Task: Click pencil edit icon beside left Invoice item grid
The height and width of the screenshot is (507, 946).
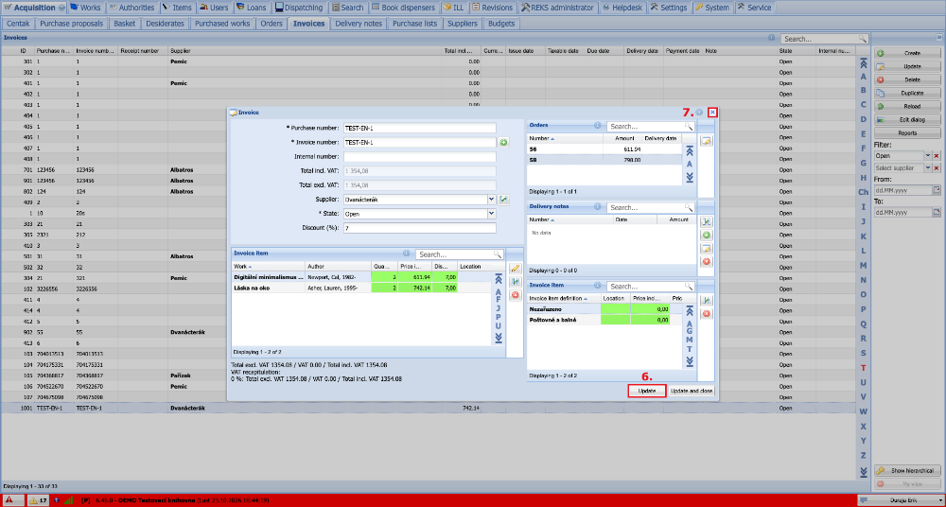Action: [516, 269]
